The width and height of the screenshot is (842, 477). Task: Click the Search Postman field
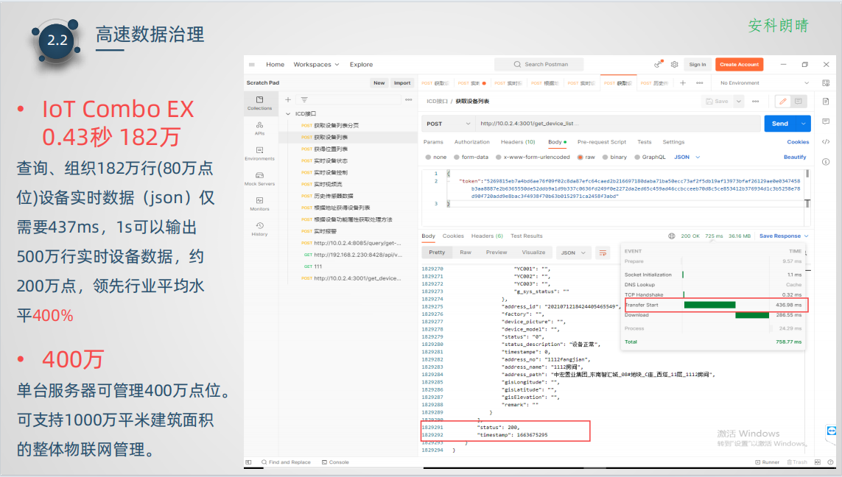(x=539, y=65)
